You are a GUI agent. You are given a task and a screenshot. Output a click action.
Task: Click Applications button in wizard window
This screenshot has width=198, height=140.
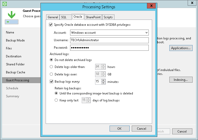click(181, 48)
